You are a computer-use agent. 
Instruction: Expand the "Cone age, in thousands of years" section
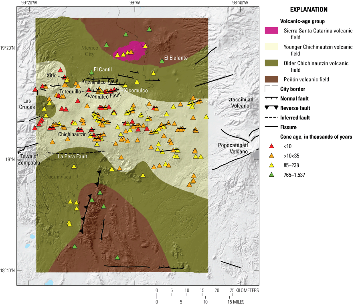tap(315, 137)
